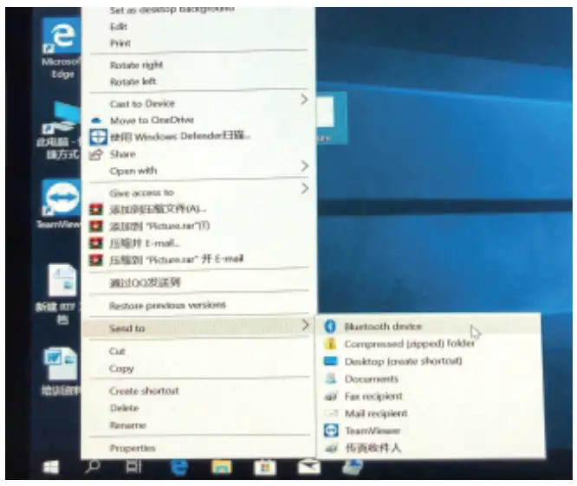Click the Desktop shortcut icon in submenu

[x=330, y=360]
